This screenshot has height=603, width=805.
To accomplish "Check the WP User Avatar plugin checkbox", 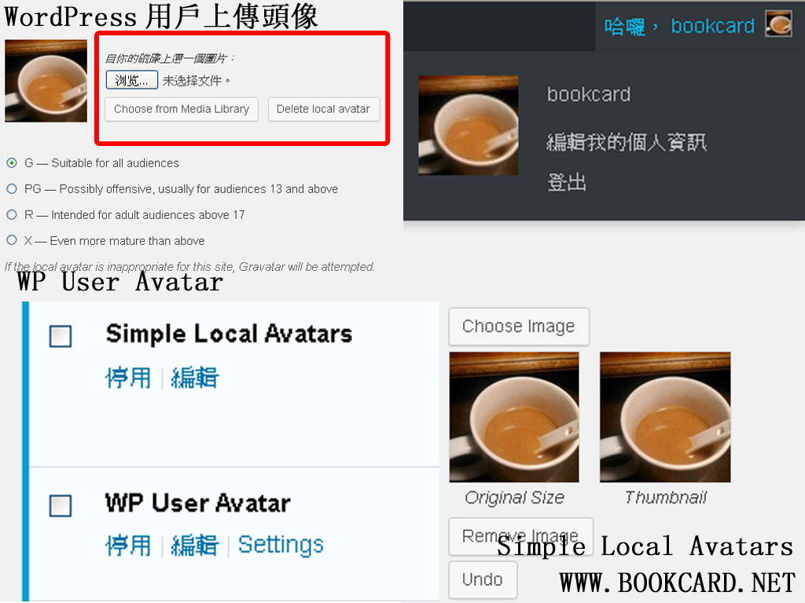I will [61, 506].
